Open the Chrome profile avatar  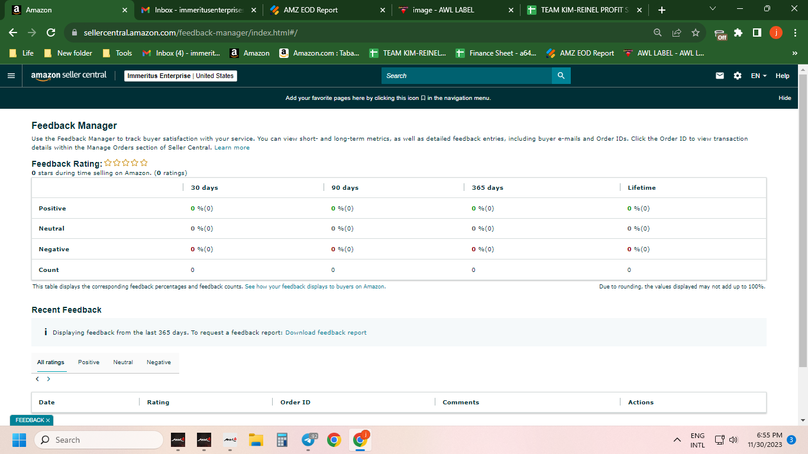[x=776, y=33]
